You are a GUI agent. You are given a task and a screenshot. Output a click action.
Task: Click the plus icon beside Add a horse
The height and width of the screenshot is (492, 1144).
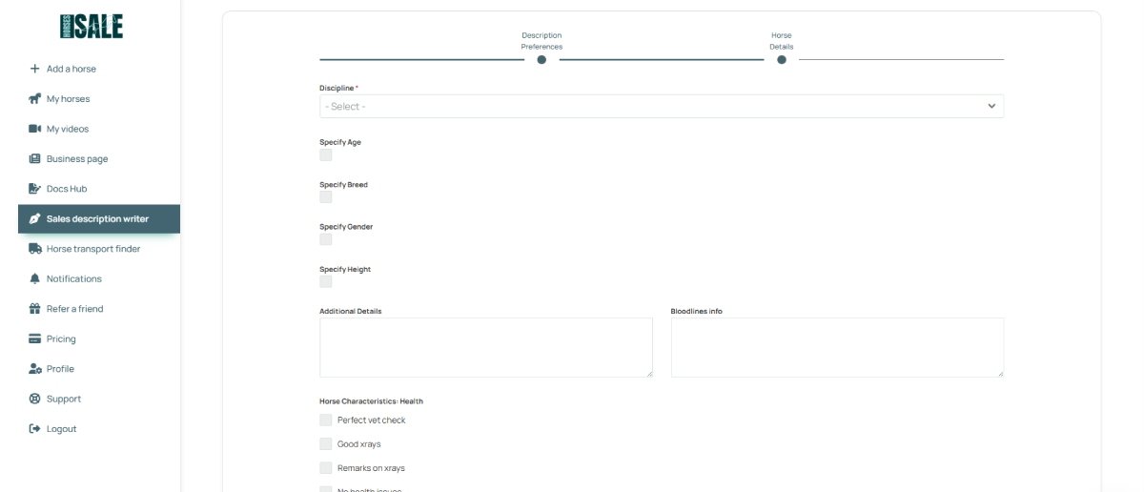click(35, 69)
